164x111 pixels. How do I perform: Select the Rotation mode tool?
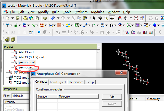point(100,18)
